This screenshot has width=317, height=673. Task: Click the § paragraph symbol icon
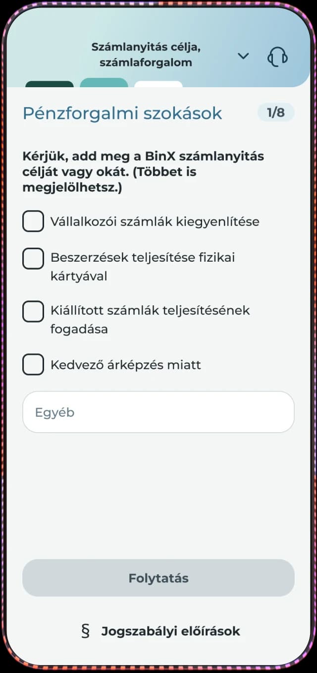pos(86,631)
